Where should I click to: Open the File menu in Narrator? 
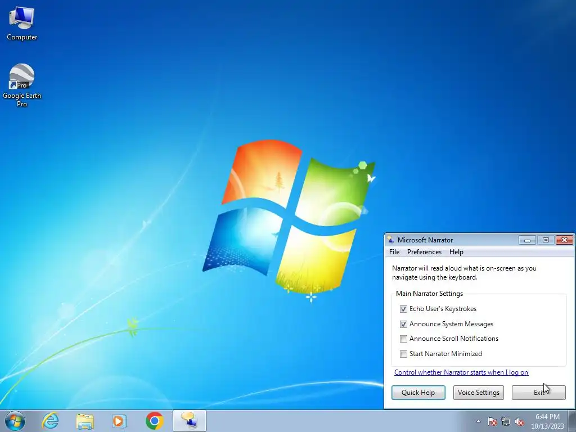[x=394, y=252]
